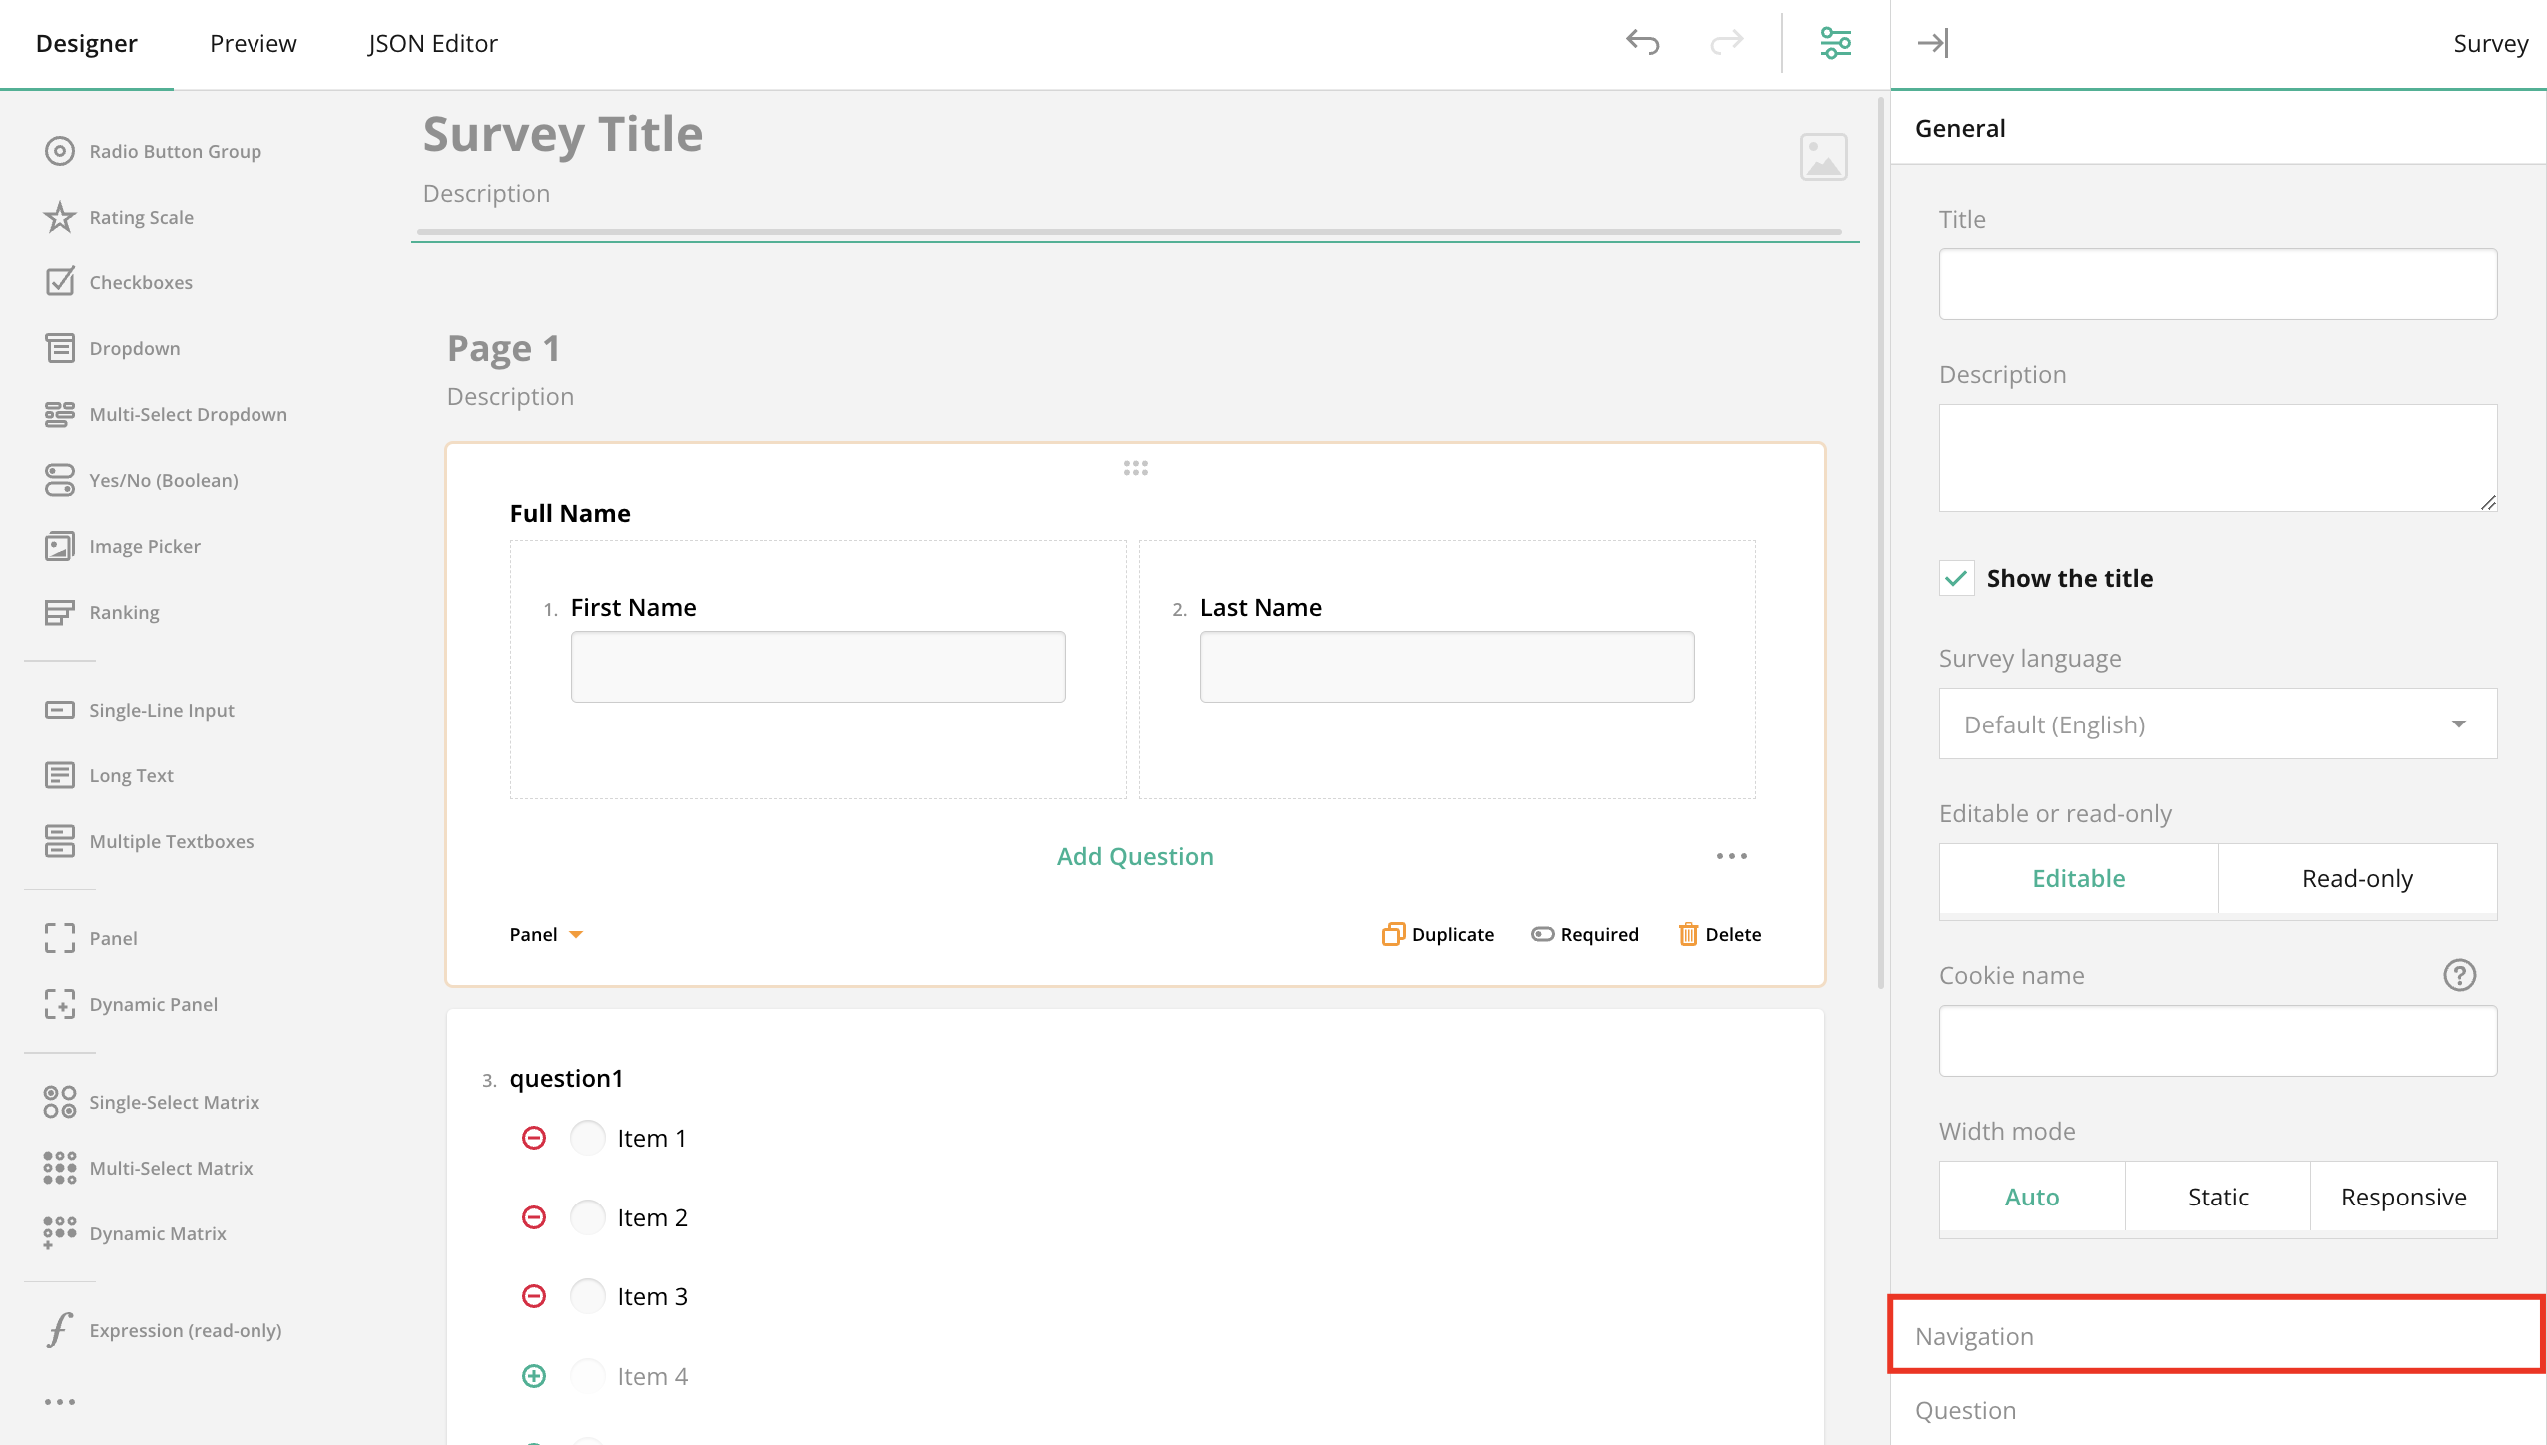
Task: Click the Add Question link
Action: [1135, 856]
